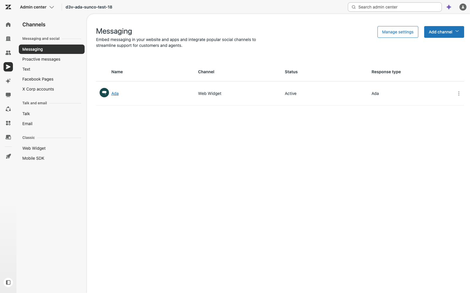Open the purple AI sparkle icon in header
470x293 pixels.
(449, 7)
